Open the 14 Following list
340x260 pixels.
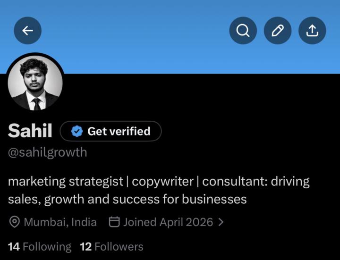pos(40,247)
